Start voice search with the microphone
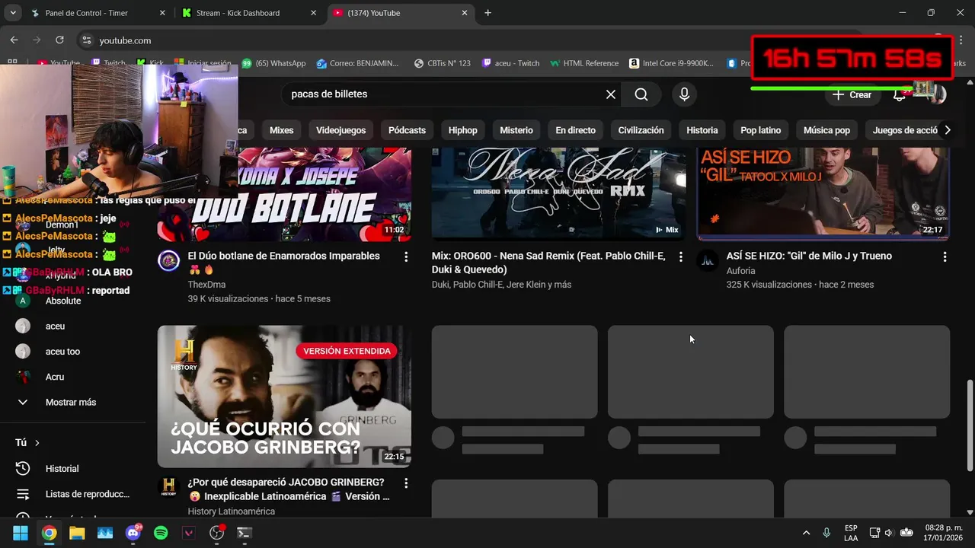975x548 pixels. click(x=684, y=94)
